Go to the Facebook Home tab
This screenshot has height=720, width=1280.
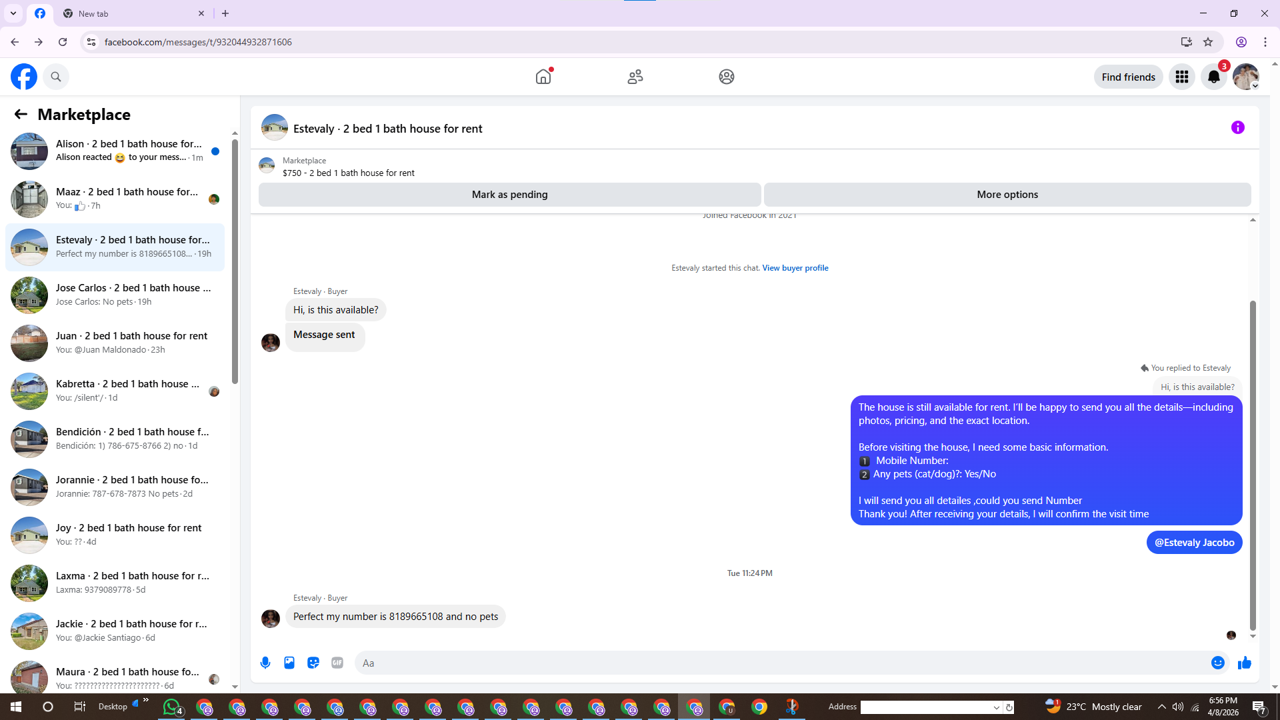(x=543, y=77)
